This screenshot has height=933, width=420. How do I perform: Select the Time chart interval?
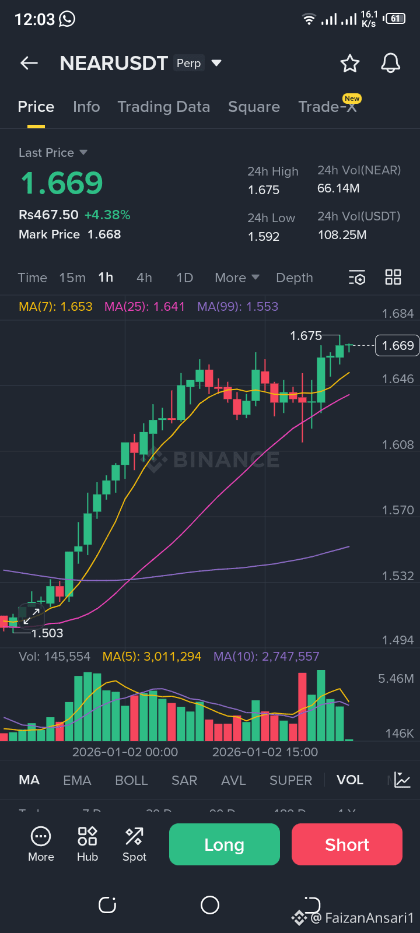click(x=32, y=278)
